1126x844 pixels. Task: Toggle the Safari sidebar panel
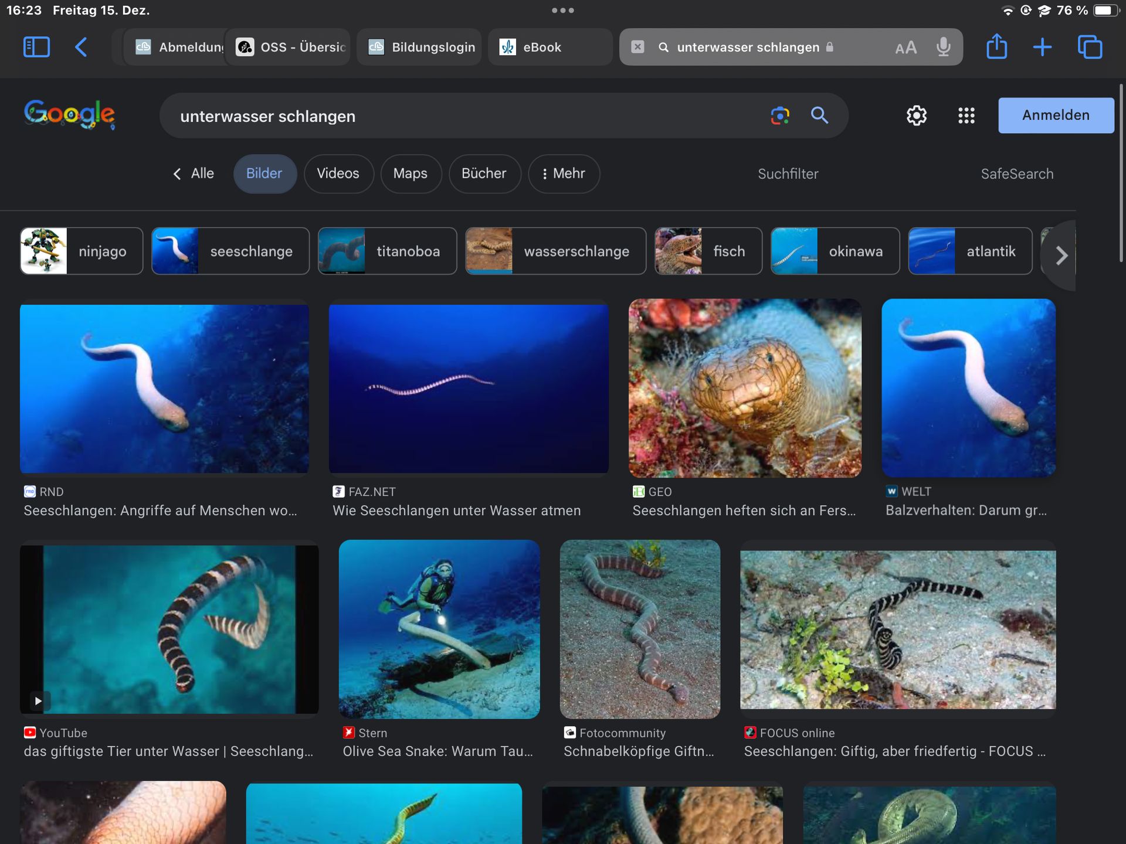coord(36,47)
